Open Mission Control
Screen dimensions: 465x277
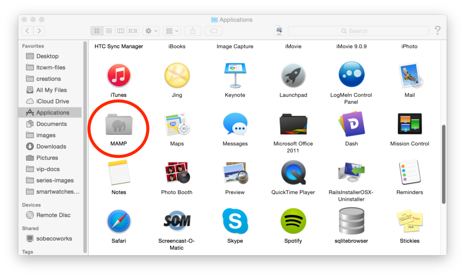409,124
